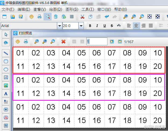
Task: Open document settings gear in main toolbar
Action: 31,17
